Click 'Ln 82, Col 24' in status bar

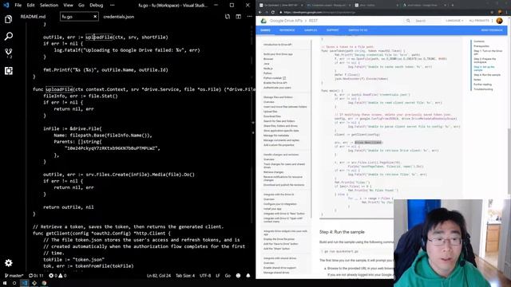[x=159, y=276]
